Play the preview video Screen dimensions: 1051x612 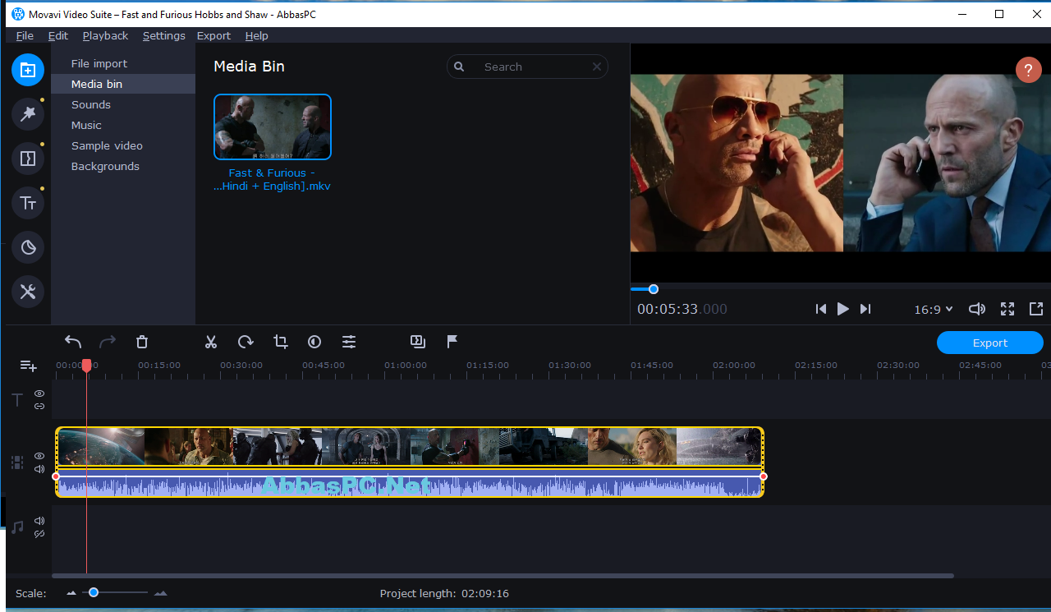coord(842,309)
